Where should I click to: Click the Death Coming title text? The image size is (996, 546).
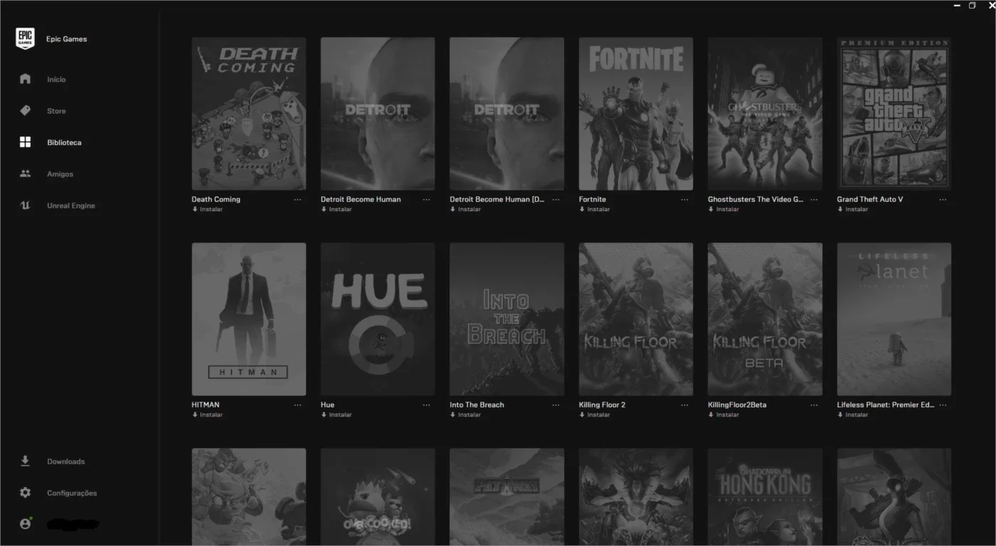pos(216,200)
